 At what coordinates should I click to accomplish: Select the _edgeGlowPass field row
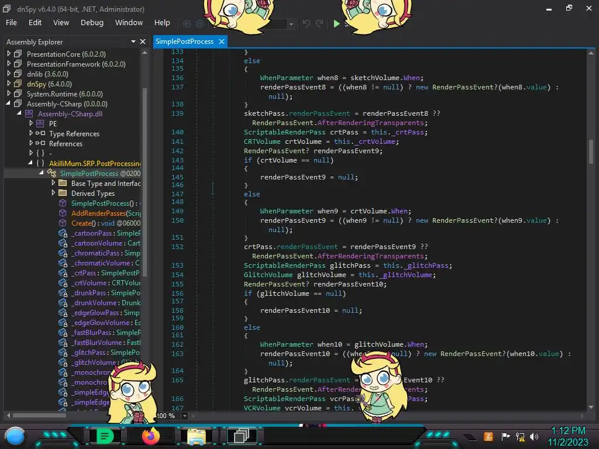point(106,312)
